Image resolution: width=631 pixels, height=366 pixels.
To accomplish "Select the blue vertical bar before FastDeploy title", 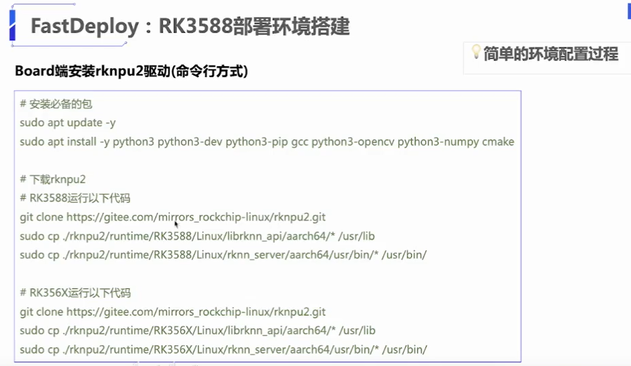I will [13, 24].
